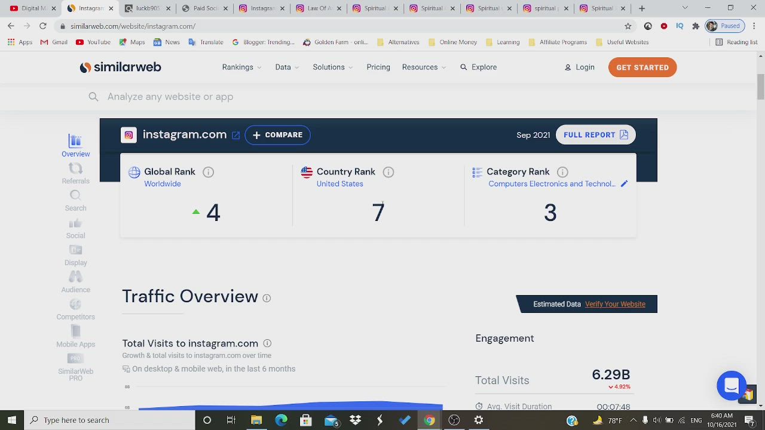Open the Referrals sidebar section
Screen dimensions: 765x430
[x=75, y=173]
